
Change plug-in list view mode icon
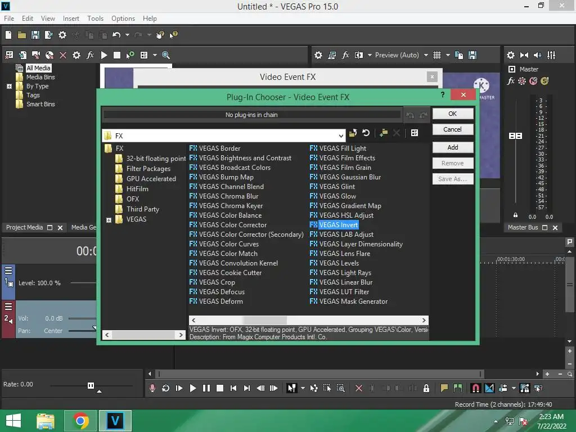(415, 133)
